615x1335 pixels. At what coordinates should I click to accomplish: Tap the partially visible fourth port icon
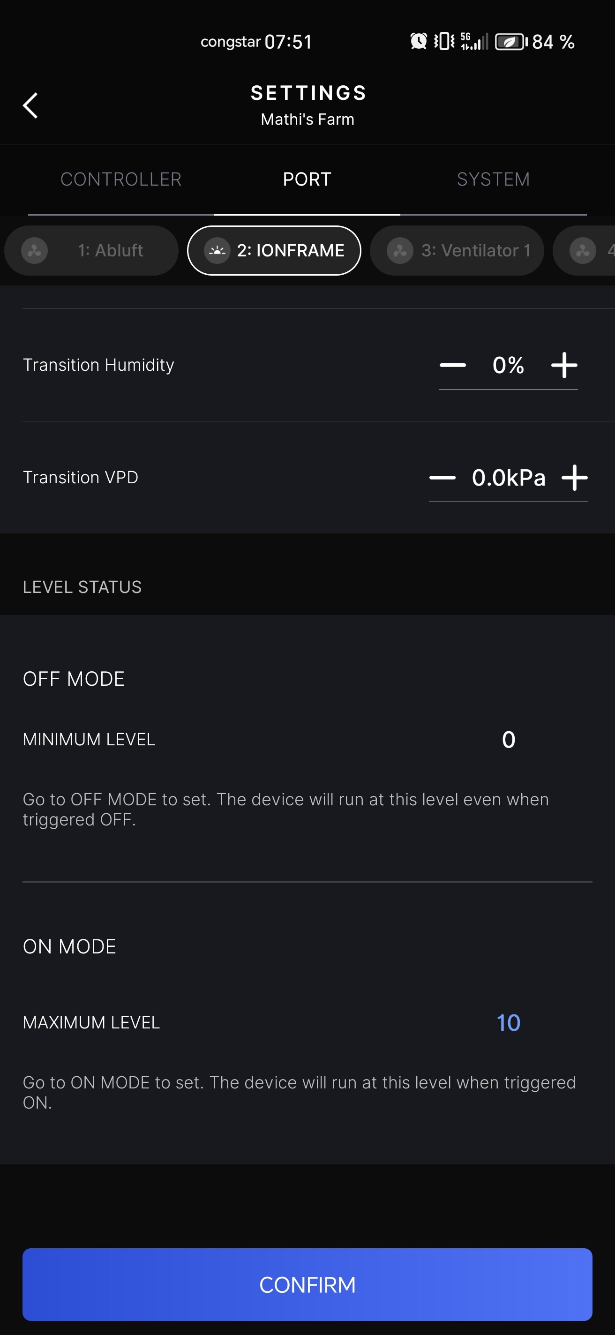583,251
